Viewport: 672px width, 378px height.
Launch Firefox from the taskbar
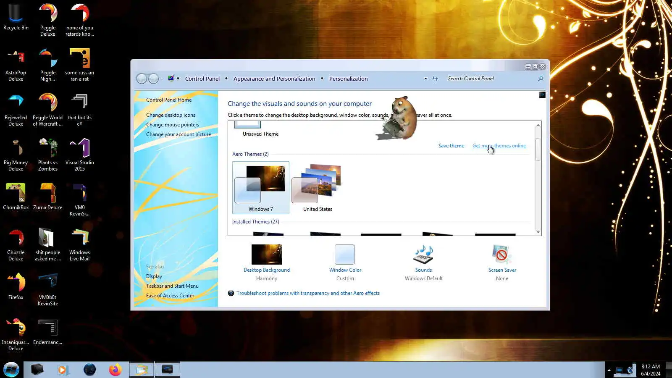pos(115,370)
